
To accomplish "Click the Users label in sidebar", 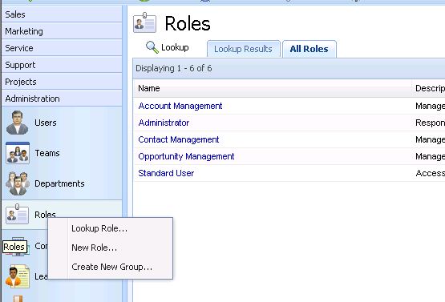I will coord(46,123).
